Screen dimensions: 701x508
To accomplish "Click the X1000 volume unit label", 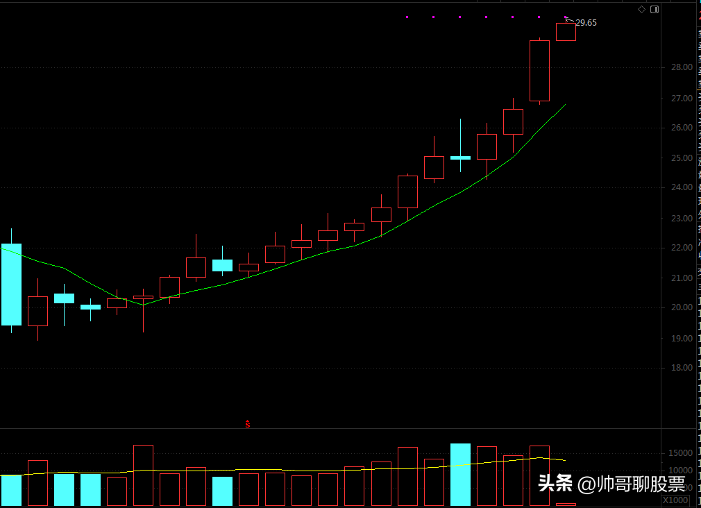I will (675, 500).
